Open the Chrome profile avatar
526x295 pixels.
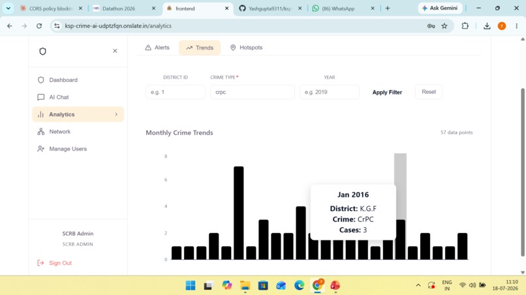tap(502, 26)
